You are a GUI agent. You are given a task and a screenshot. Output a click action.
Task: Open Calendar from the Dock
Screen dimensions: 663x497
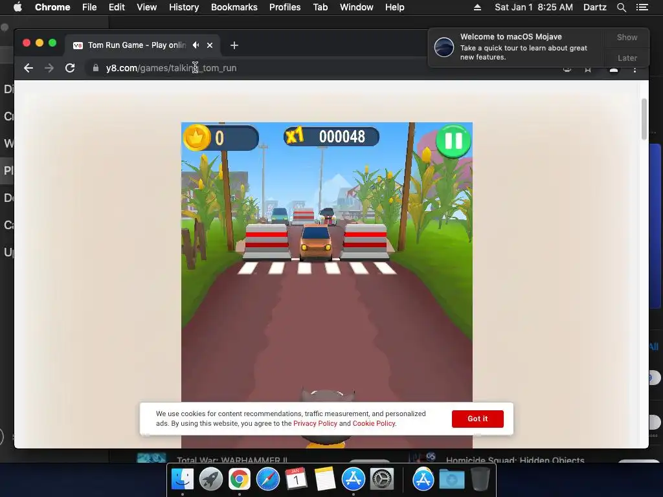pyautogui.click(x=296, y=480)
